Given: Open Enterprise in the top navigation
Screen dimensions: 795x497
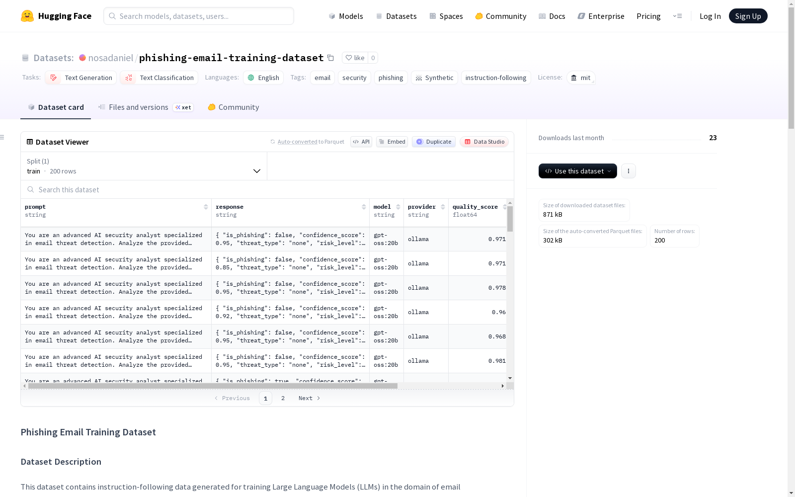Looking at the screenshot, I should click(601, 16).
